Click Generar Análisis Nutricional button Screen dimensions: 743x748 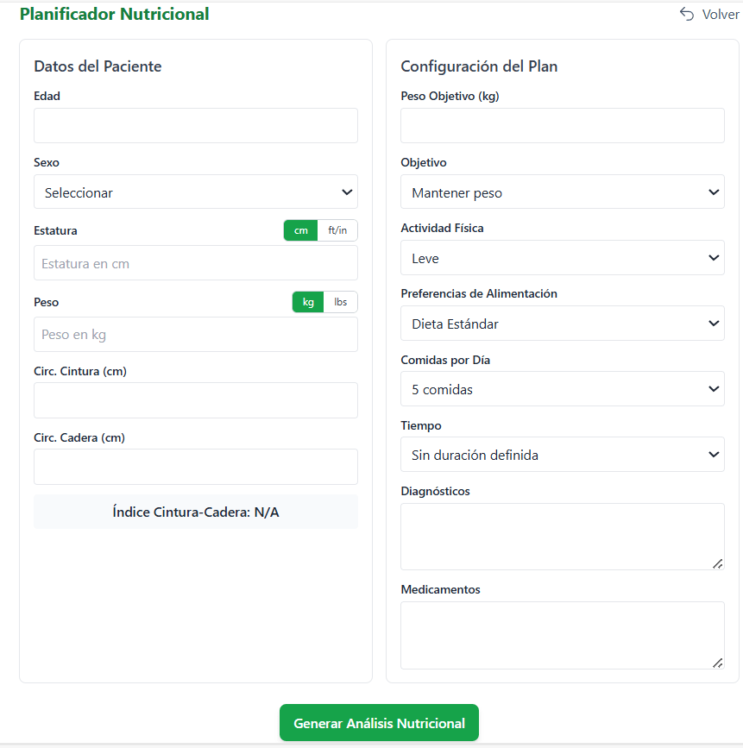[x=379, y=723]
